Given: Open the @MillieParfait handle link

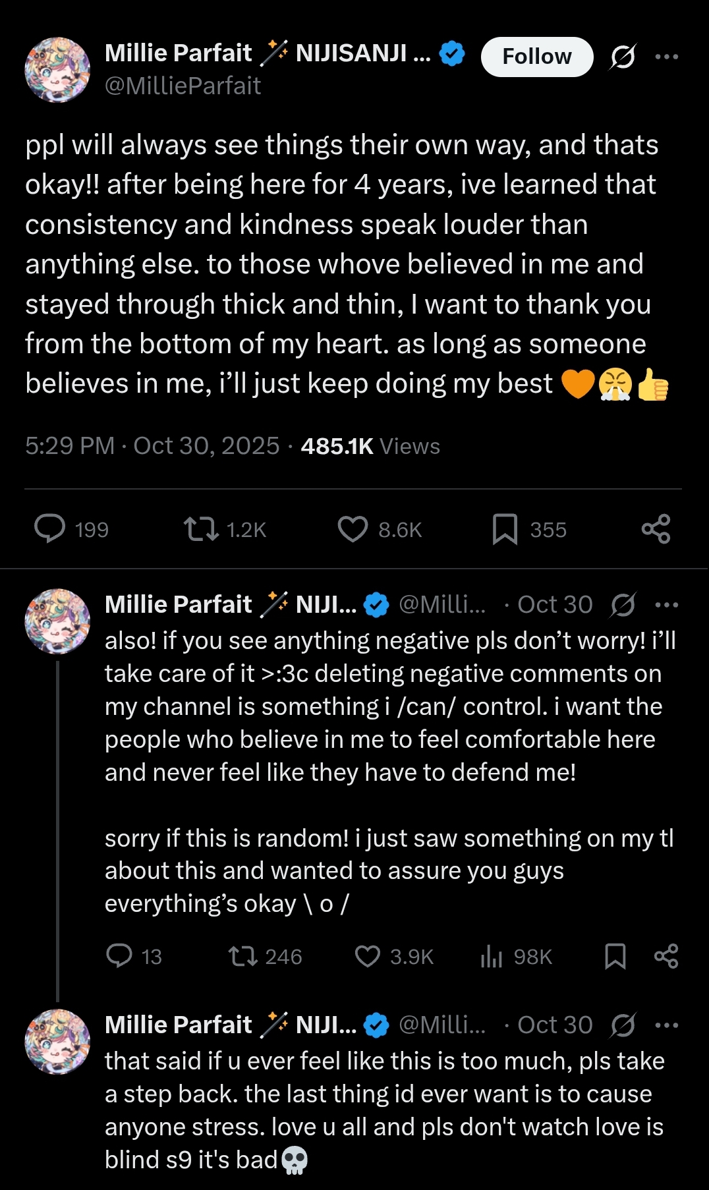Looking at the screenshot, I should click(x=183, y=86).
